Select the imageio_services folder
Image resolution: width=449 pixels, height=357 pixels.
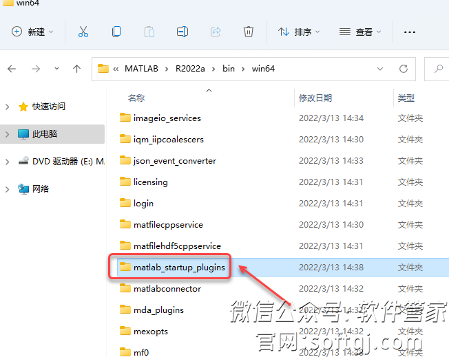167,118
